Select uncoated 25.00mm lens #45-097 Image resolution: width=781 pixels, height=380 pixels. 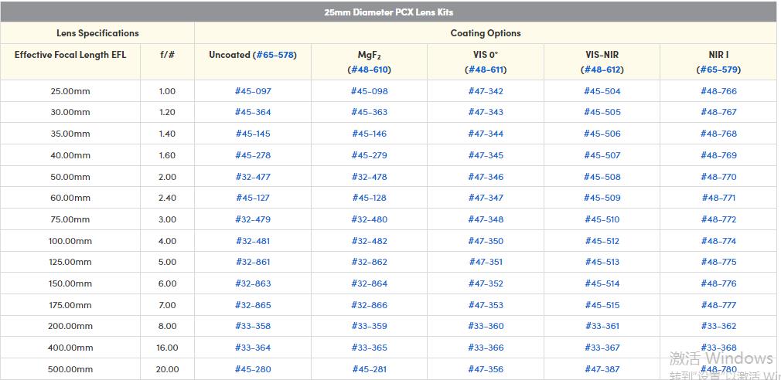coord(253,91)
